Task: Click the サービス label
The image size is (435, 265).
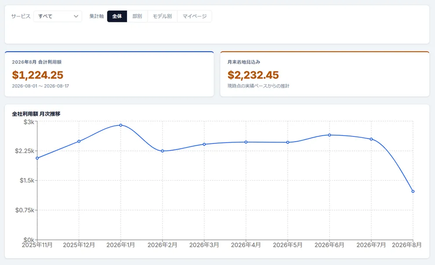Action: 21,16
